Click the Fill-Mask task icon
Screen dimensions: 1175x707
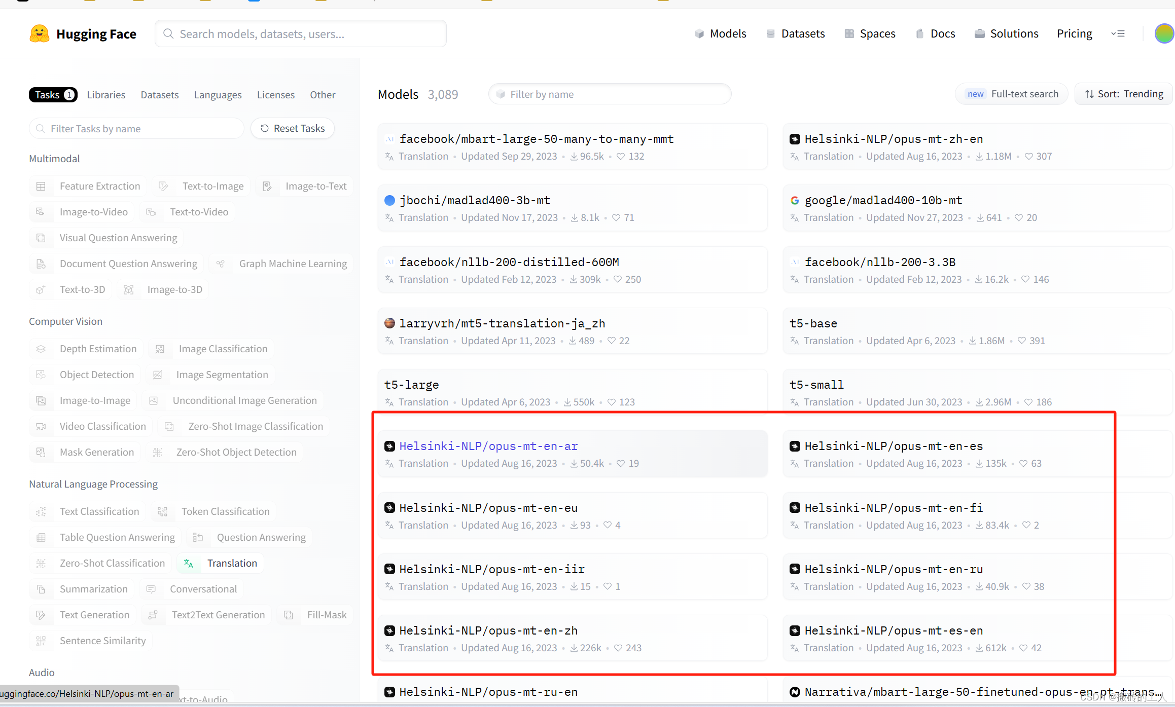point(289,615)
